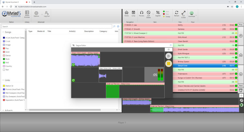
Task: Set item mode to Auto
Action: point(166,11)
